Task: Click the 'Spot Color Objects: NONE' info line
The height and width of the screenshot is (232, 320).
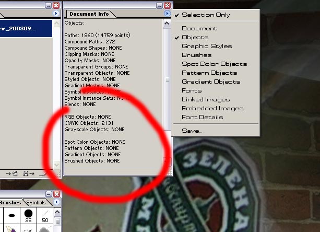Action: point(94,142)
